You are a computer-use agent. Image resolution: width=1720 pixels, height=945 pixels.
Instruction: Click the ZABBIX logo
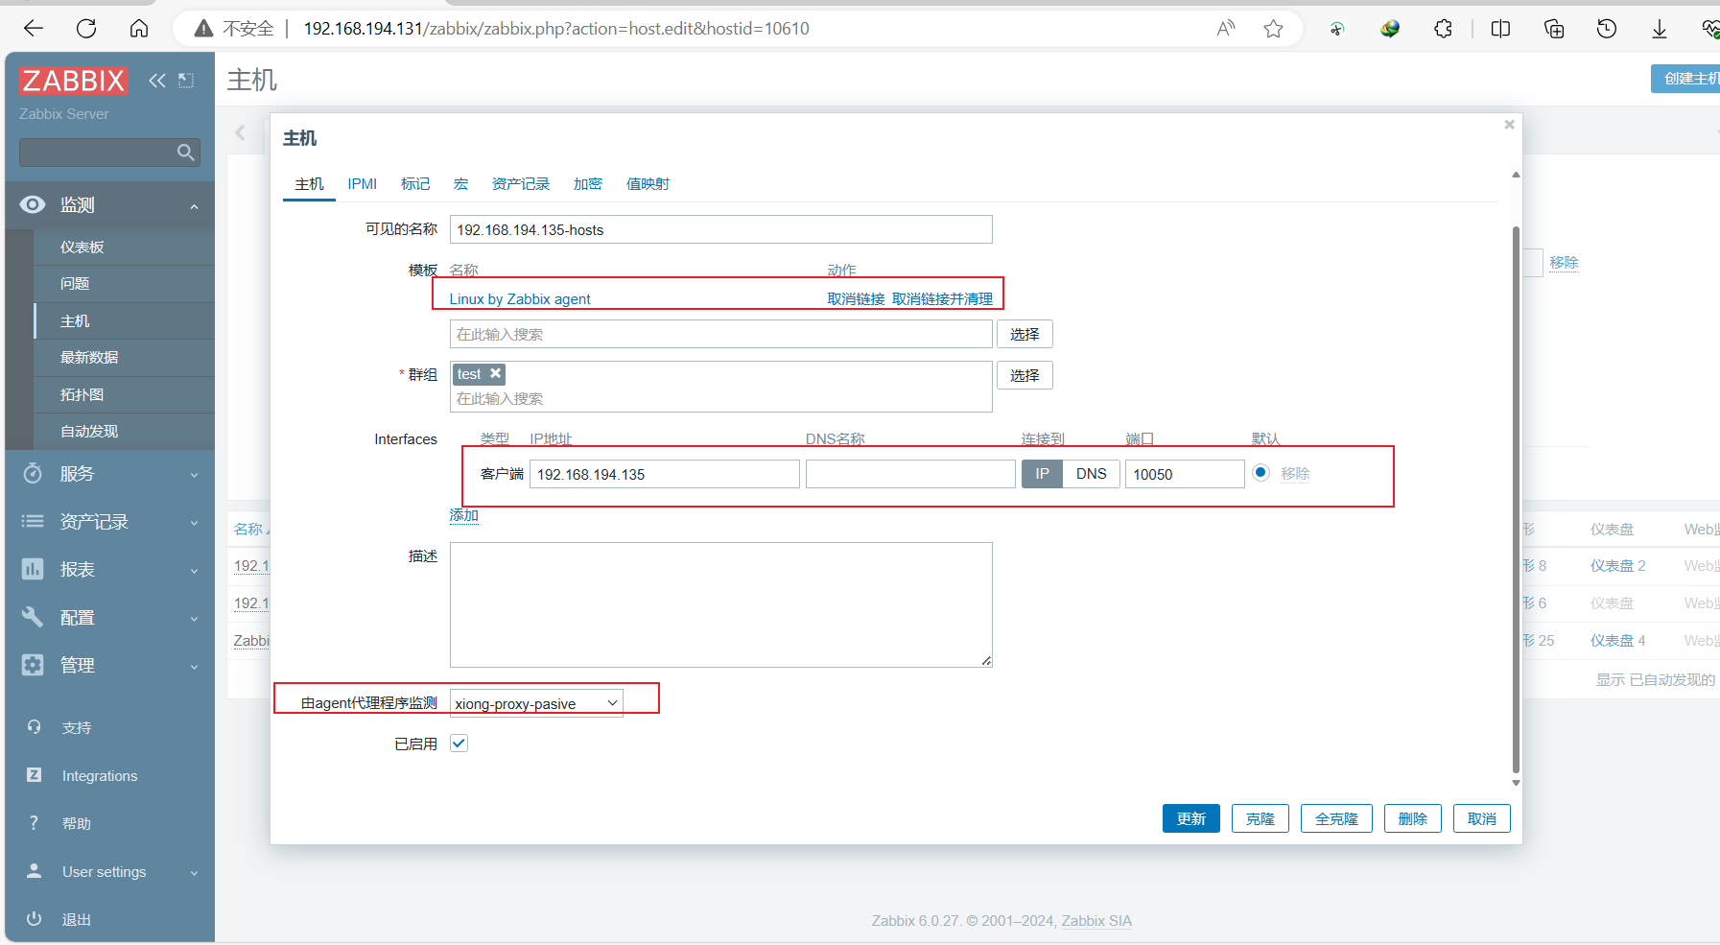73,81
